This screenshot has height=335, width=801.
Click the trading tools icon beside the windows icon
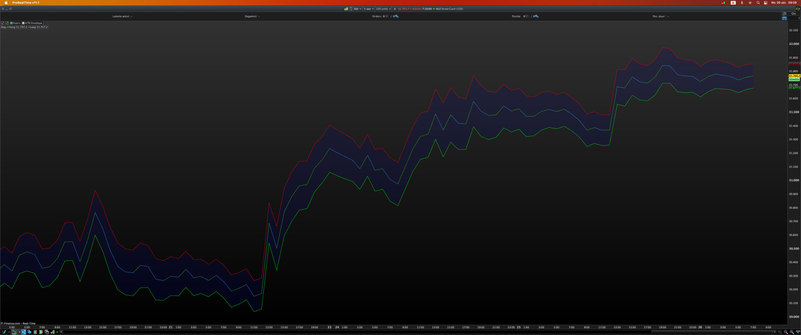coord(52,332)
